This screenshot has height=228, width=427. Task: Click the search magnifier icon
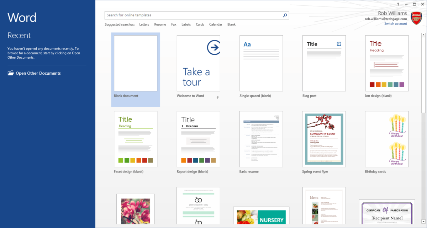[285, 15]
